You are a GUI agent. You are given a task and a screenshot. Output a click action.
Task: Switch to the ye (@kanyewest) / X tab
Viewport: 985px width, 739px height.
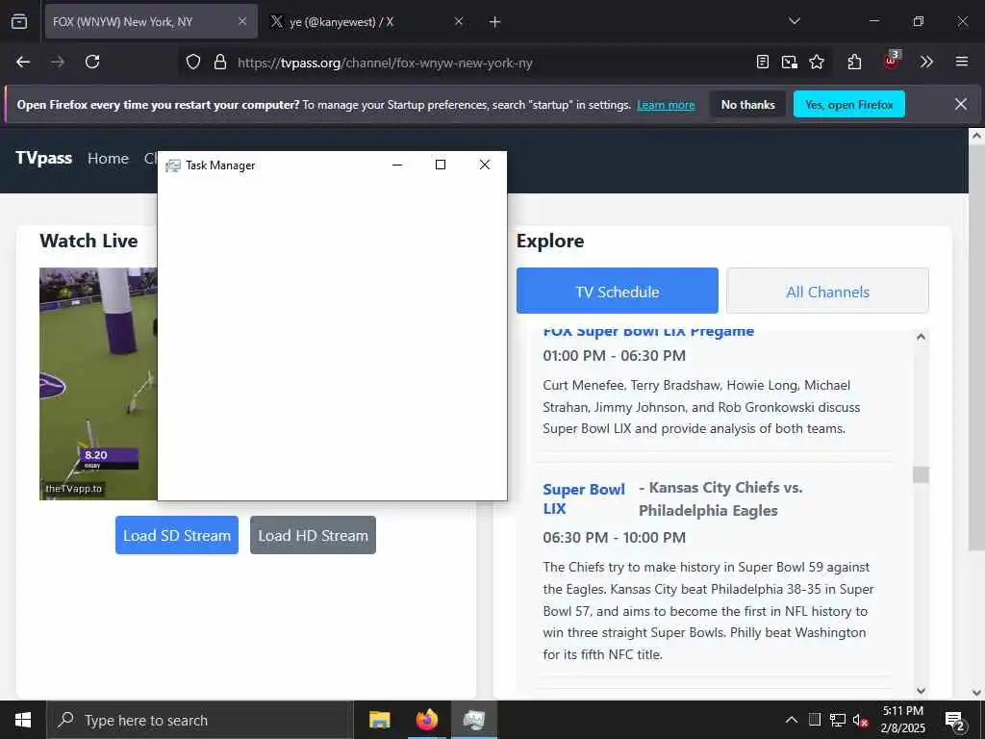[366, 21]
